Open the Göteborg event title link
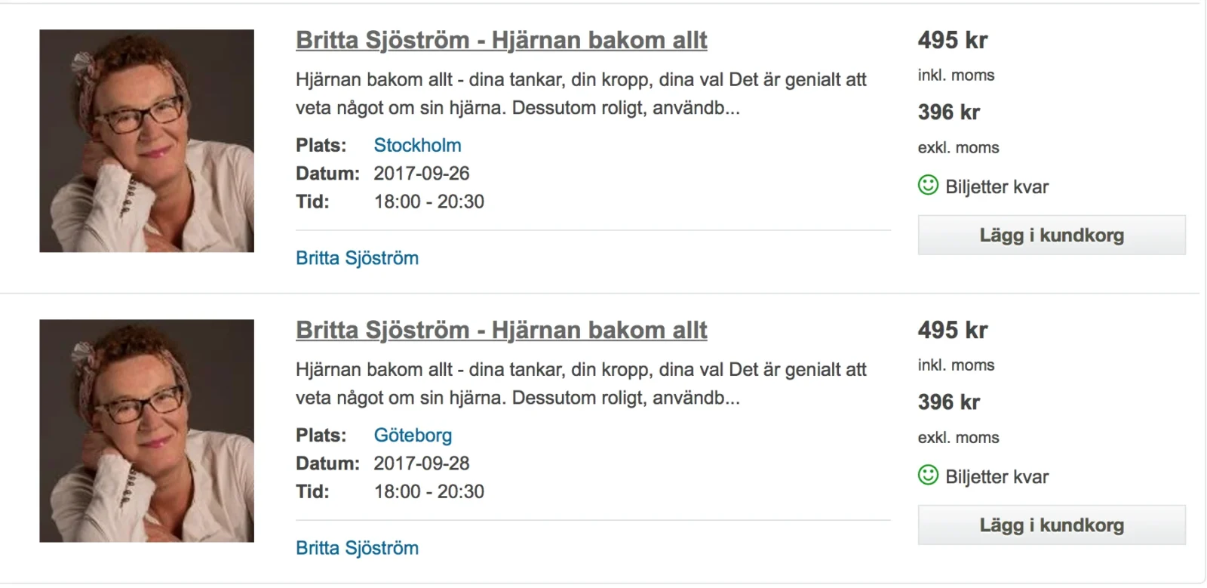This screenshot has width=1207, height=588. coord(500,330)
